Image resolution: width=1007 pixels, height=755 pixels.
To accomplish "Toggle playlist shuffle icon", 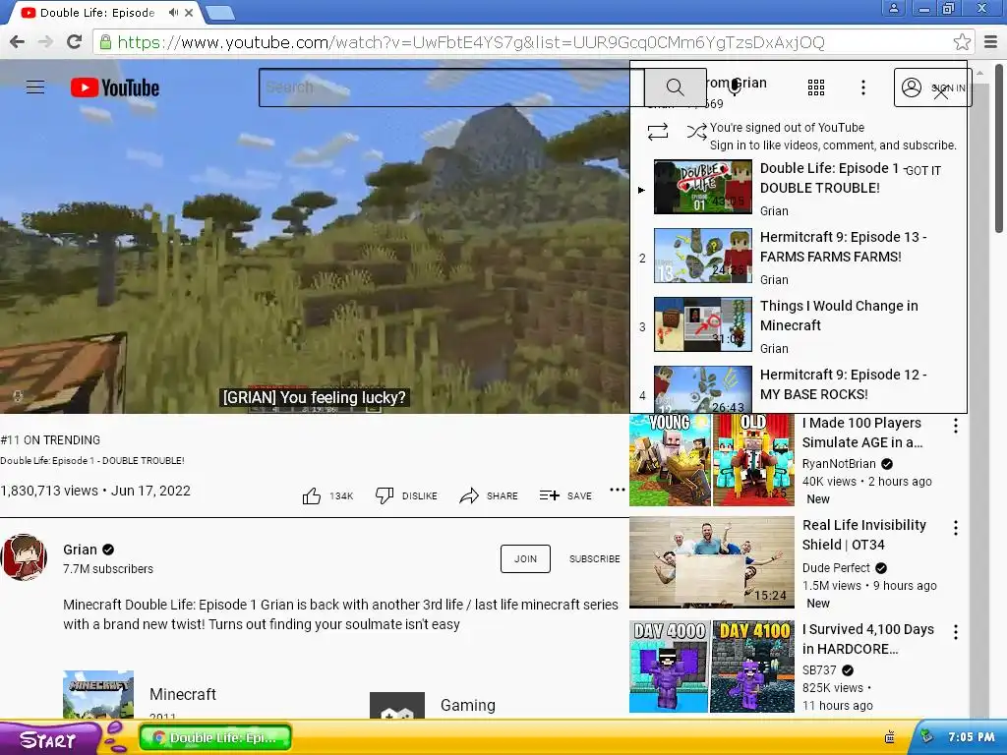I will 697,132.
